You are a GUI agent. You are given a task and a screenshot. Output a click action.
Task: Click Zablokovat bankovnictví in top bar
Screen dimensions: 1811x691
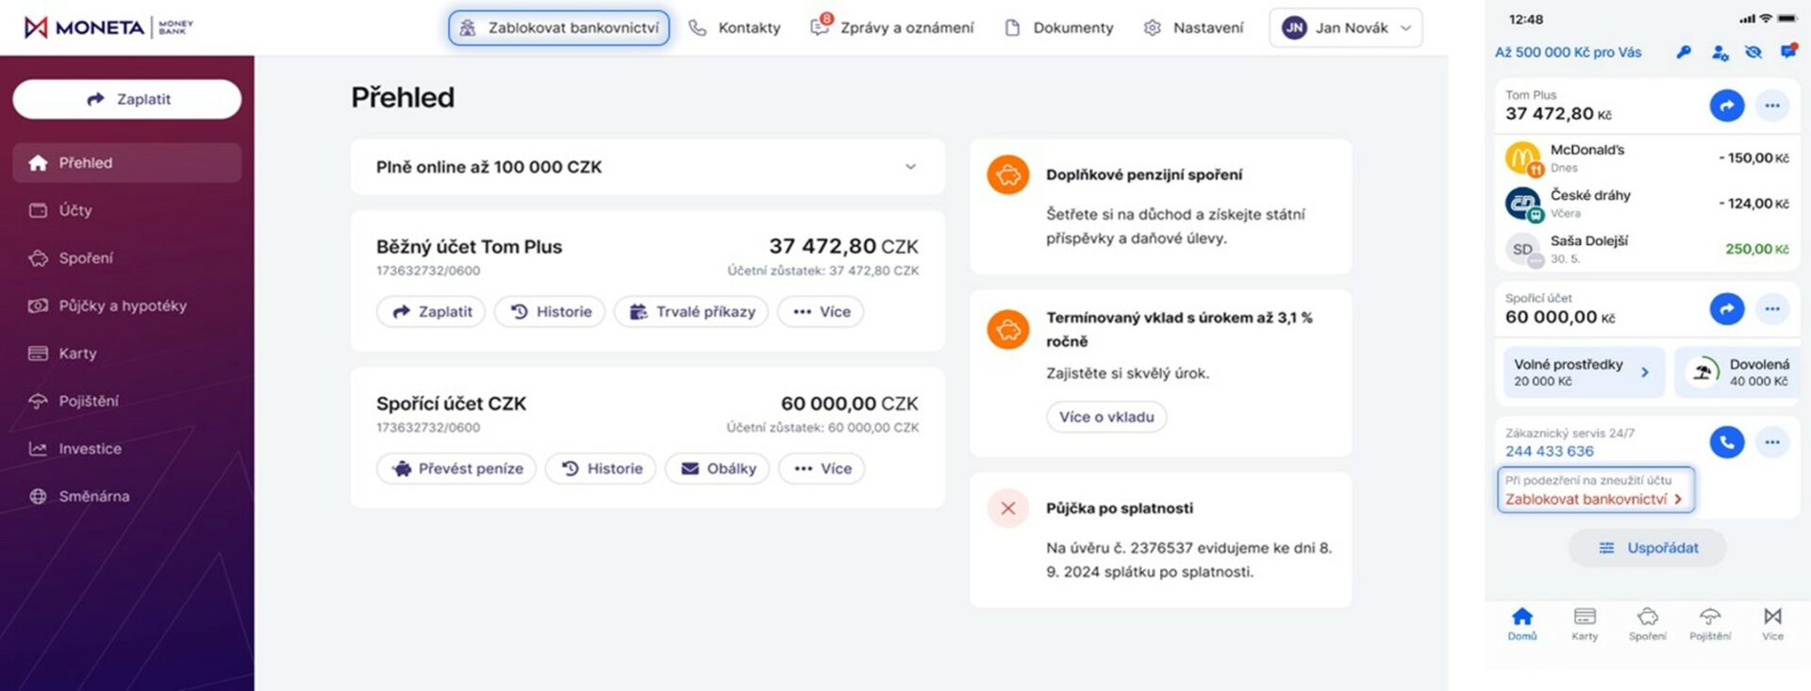tap(559, 28)
